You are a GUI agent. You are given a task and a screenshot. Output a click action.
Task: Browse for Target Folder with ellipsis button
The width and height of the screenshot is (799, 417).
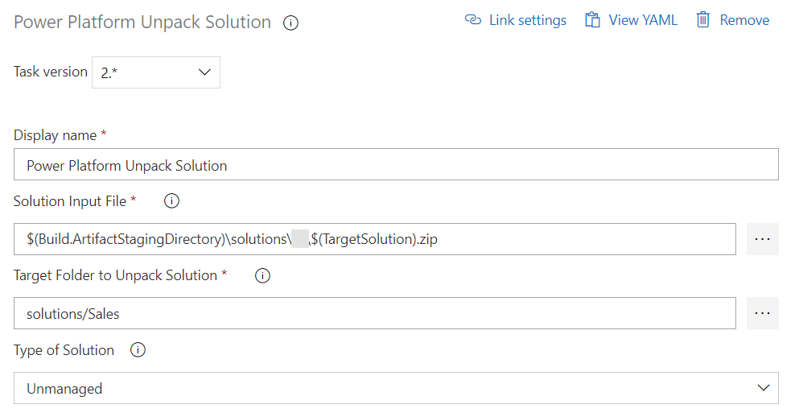coord(762,313)
